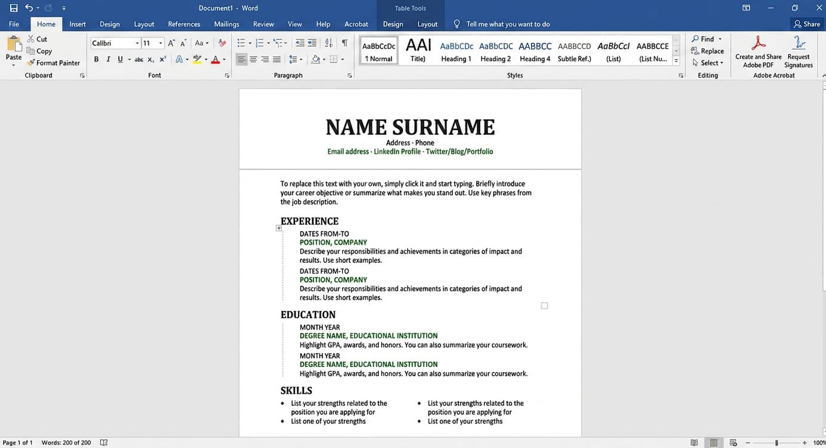Apply the yellow text highlight color
The width and height of the screenshot is (826, 448).
coord(197,60)
